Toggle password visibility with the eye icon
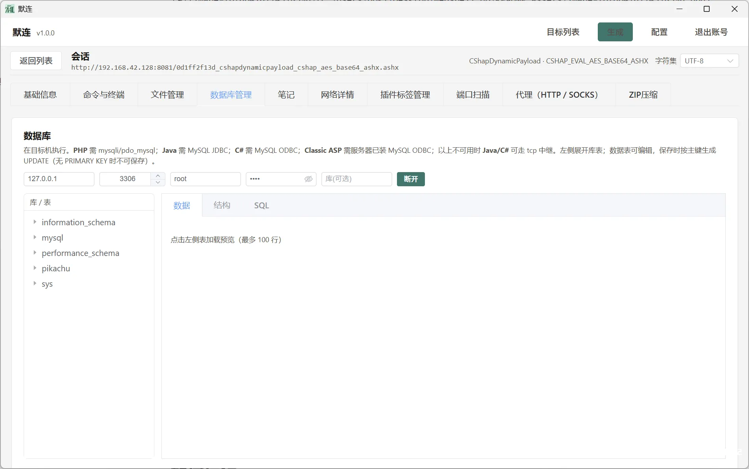Viewport: 749px width, 469px height. coord(308,179)
